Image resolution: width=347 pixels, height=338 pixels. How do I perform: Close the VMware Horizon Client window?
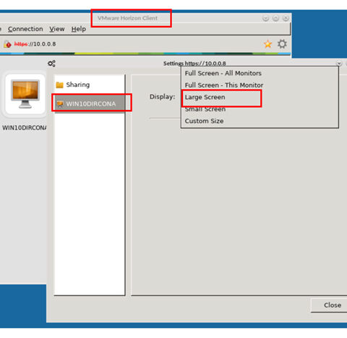pyautogui.click(x=286, y=18)
